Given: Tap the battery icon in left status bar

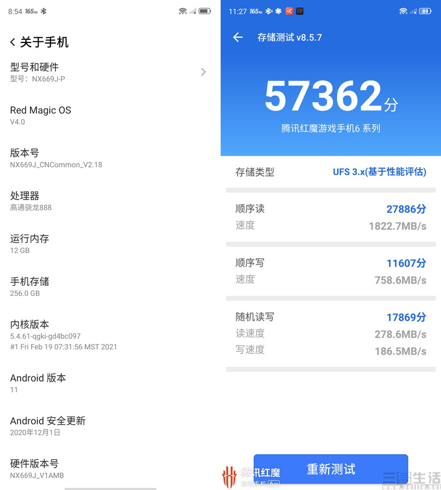Looking at the screenshot, I should click(205, 11).
